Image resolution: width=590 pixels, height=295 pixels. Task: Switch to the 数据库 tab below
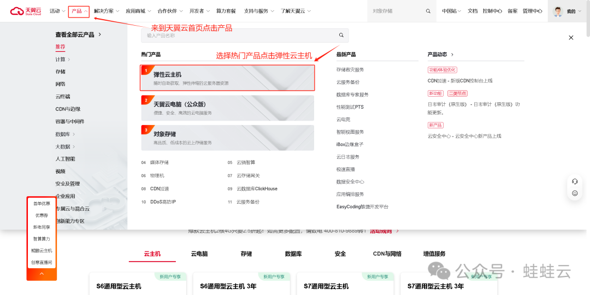click(293, 254)
